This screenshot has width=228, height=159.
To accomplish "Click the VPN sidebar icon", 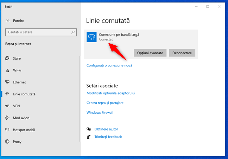I will tap(7, 106).
